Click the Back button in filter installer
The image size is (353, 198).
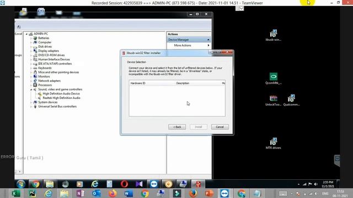(x=177, y=127)
